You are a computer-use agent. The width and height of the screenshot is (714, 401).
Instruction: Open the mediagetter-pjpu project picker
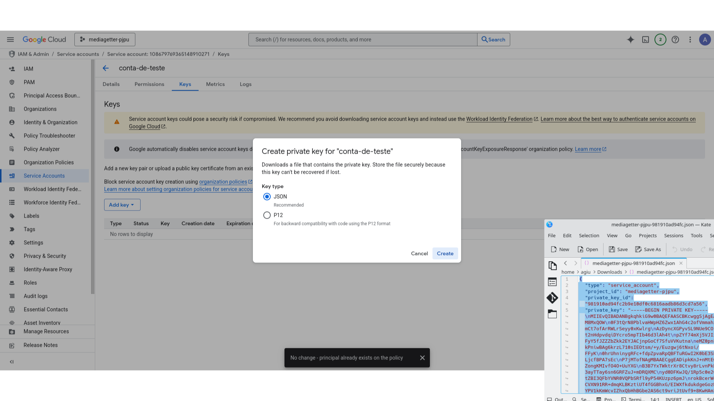(105, 40)
